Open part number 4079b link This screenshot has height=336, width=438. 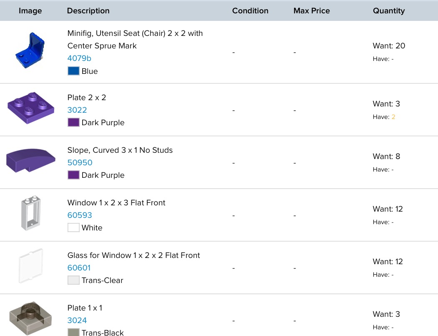[x=79, y=58]
